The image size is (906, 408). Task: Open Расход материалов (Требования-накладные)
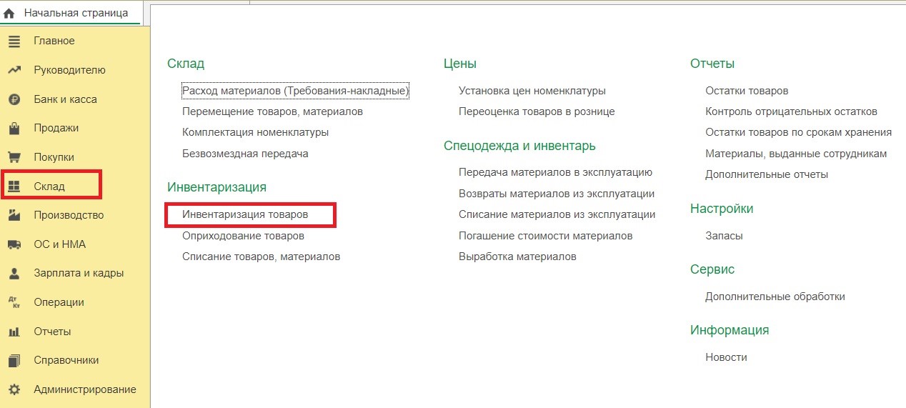click(x=295, y=91)
